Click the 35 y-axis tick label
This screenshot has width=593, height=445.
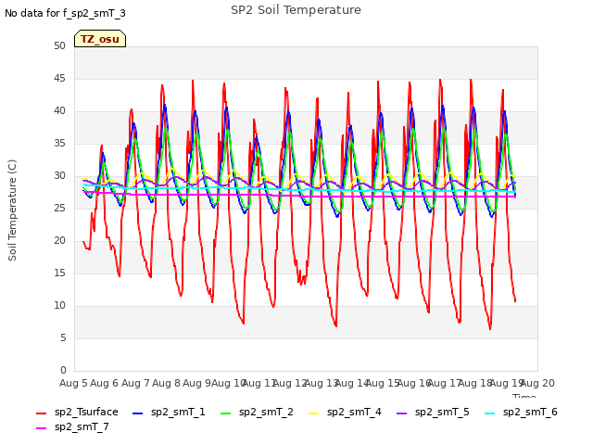pos(59,143)
